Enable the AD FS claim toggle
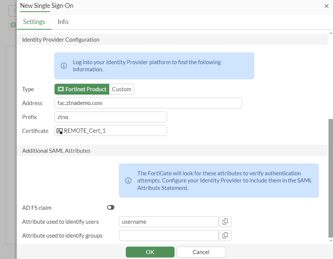The image size is (333, 259). (111, 207)
